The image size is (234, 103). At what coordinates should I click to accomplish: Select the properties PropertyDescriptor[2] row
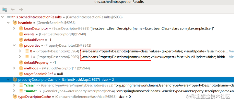point(117,46)
